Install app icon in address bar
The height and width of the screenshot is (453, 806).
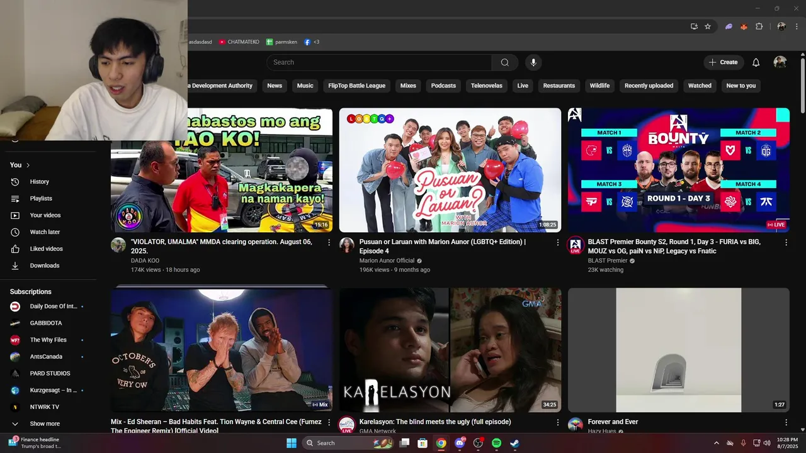point(694,26)
